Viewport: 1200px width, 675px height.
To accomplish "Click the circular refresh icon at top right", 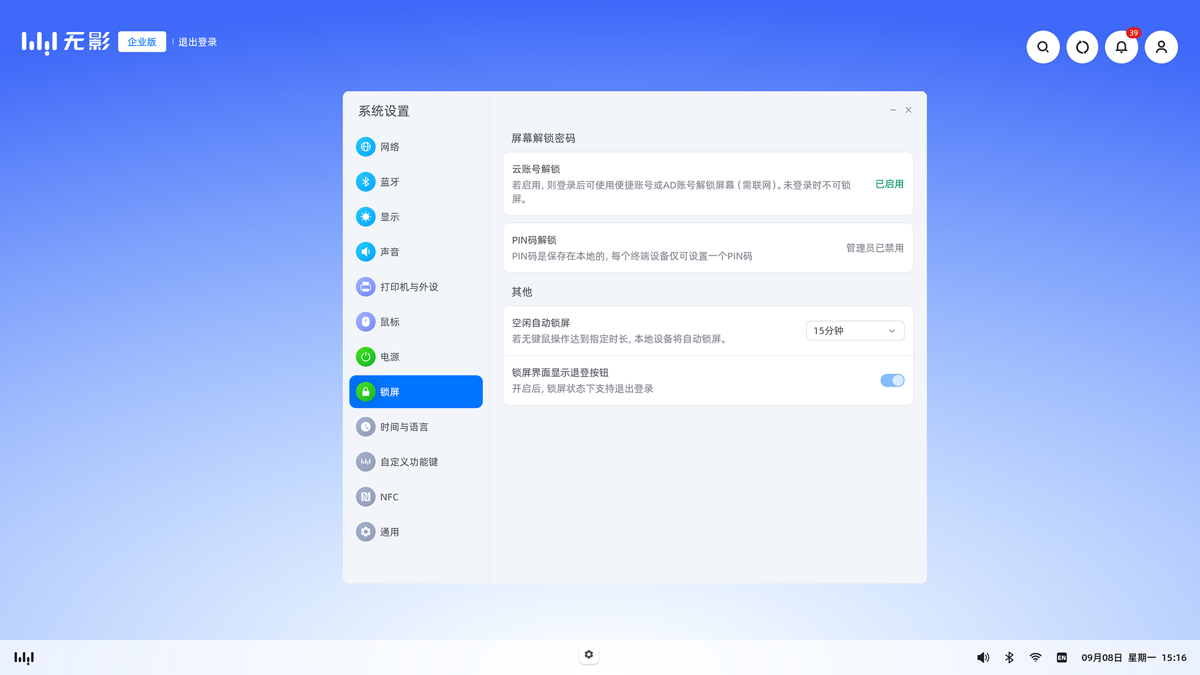I will coord(1082,47).
